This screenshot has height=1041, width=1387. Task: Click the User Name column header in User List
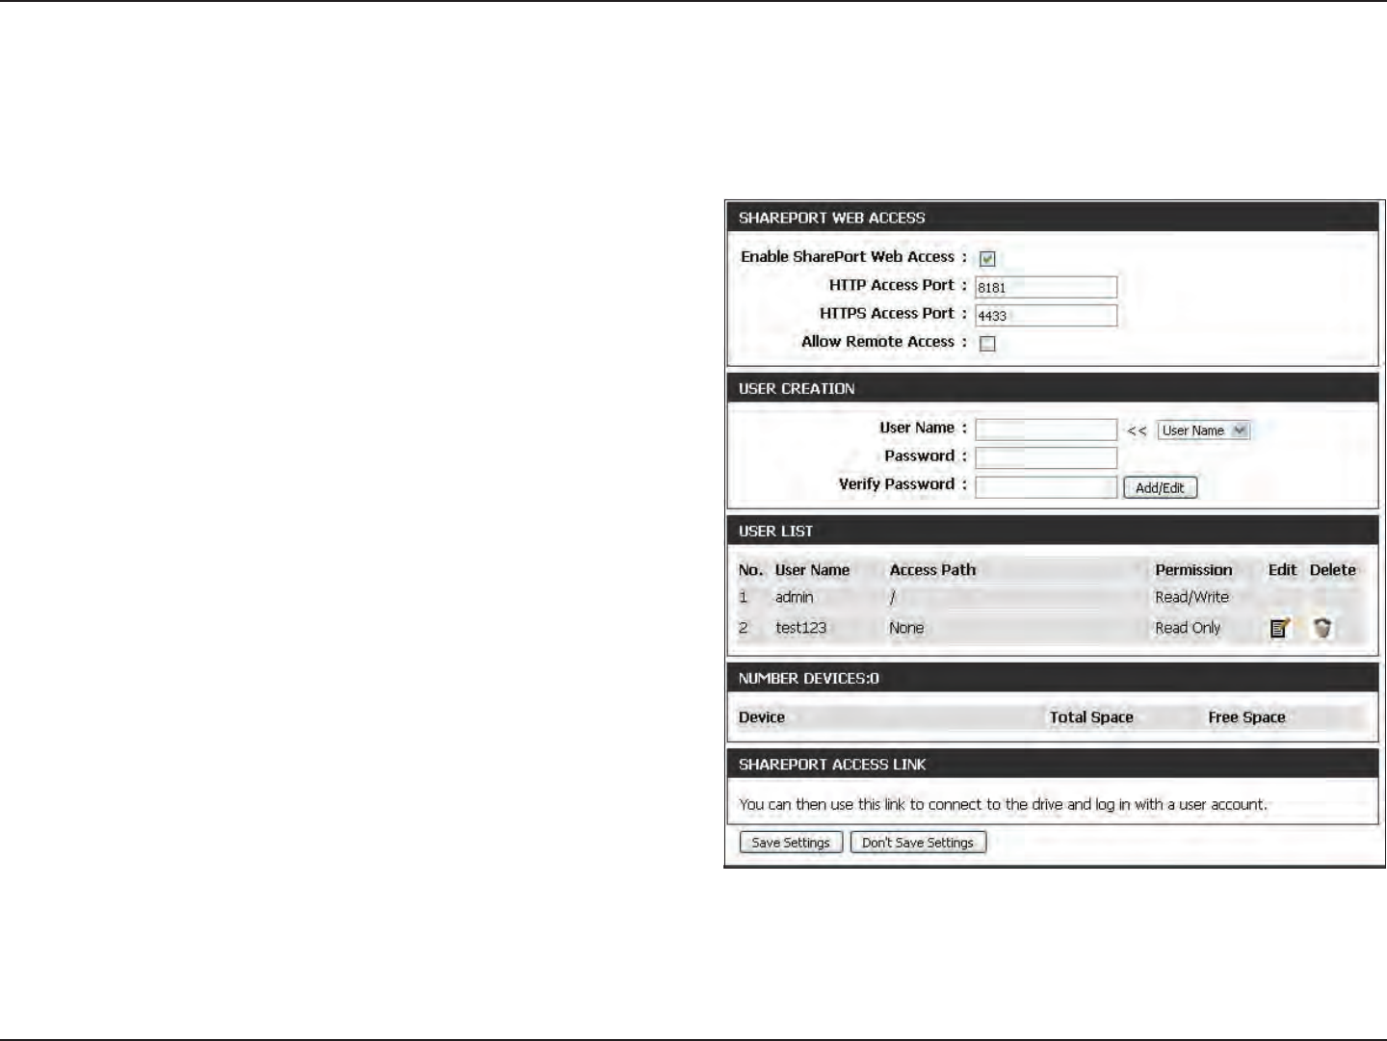pos(812,570)
